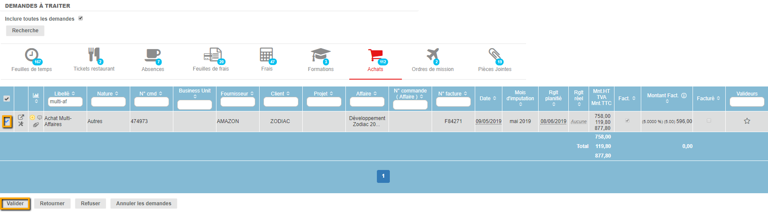Click the tools icon on the purchase row
The image size is (768, 213).
21,124
